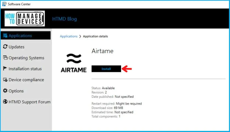This screenshot has height=132, width=230.
Task: Click Restart required: Might be required text
Action: tap(117, 104)
